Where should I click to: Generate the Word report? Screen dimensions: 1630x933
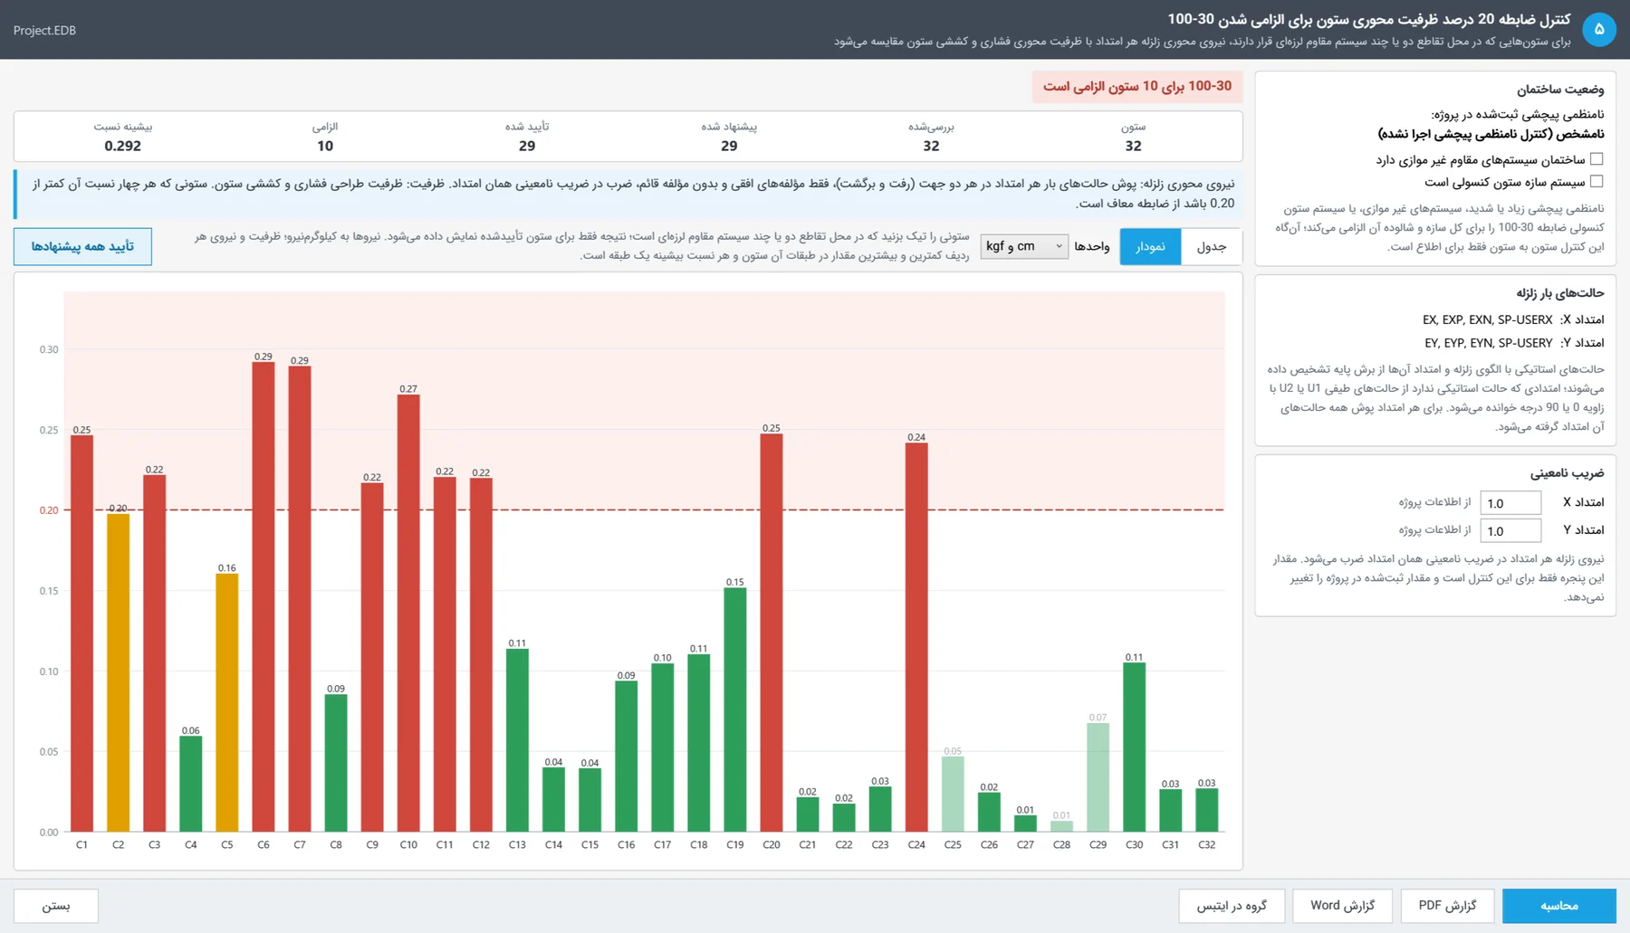[1342, 905]
